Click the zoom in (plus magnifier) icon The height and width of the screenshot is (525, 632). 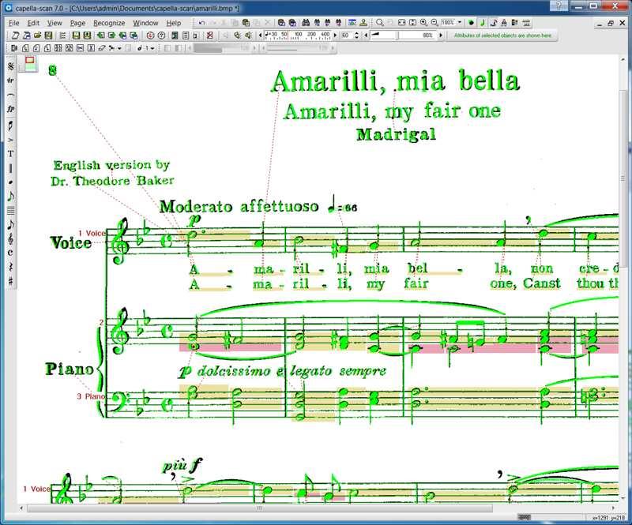[423, 23]
